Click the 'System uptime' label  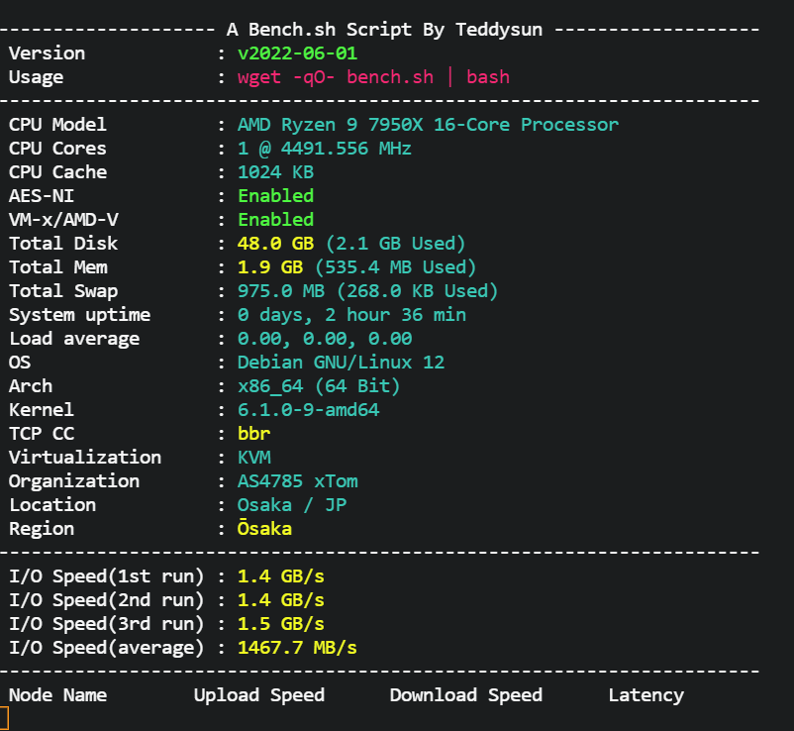(79, 315)
